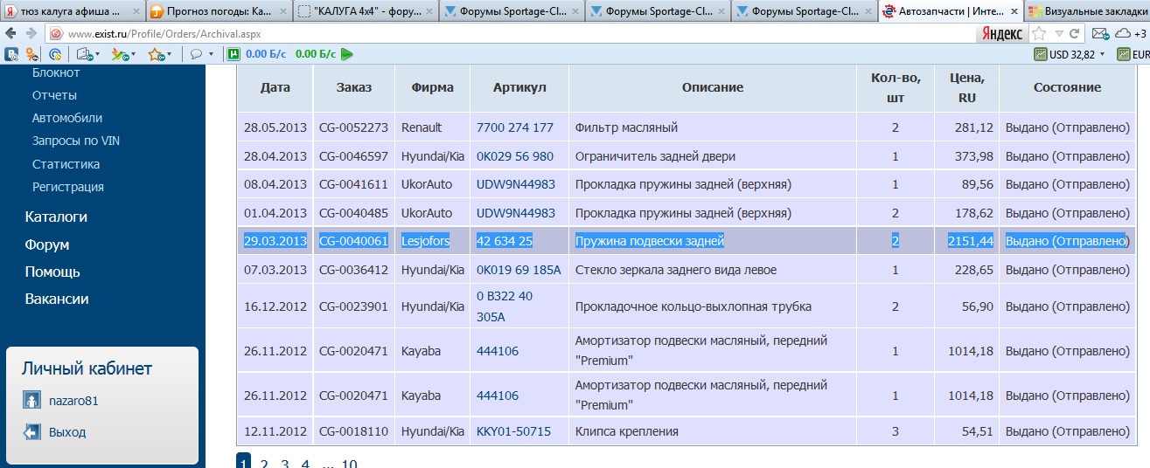Open the address bar history dropdown arrow
Screen dimensions: 1150x468
[x=1058, y=33]
